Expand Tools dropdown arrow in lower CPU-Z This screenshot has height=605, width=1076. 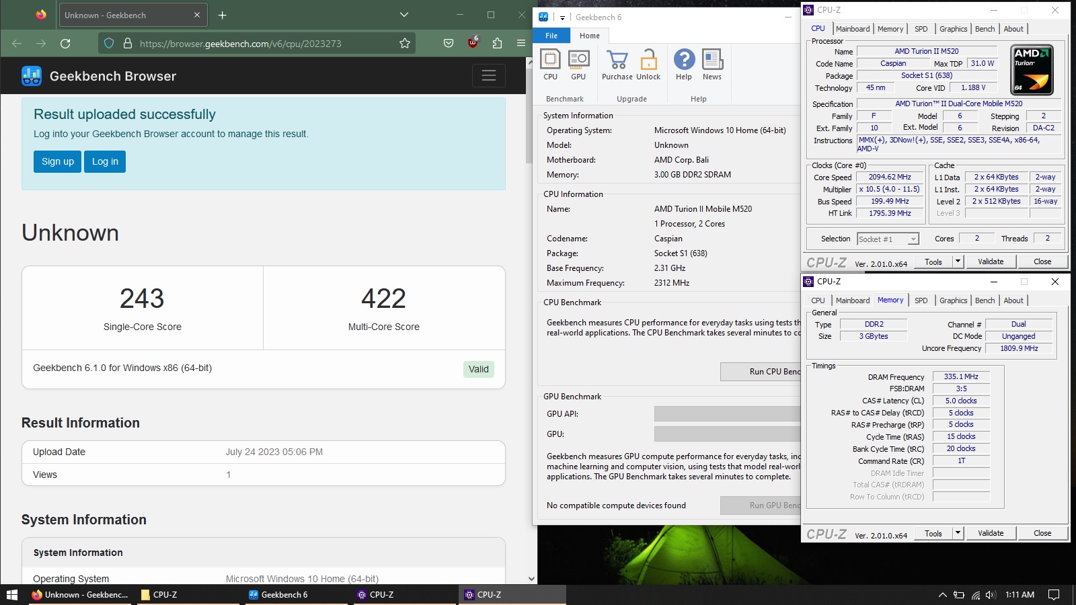point(958,533)
